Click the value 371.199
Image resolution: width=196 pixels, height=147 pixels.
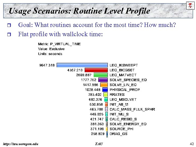tap(97, 129)
